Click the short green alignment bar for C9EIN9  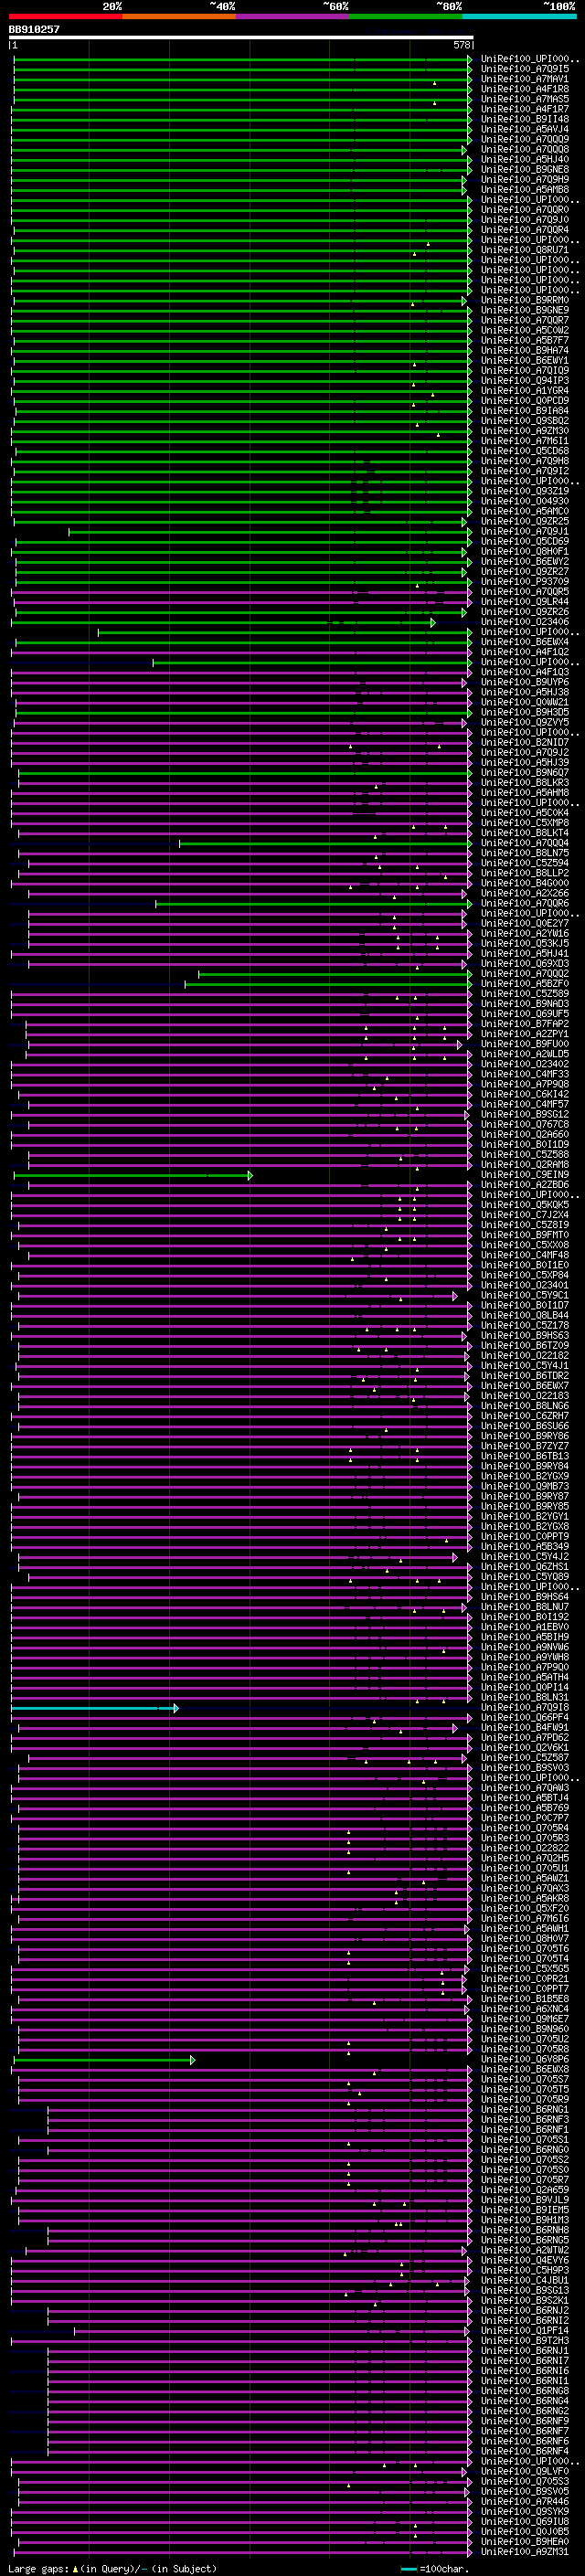pyautogui.click(x=132, y=1175)
